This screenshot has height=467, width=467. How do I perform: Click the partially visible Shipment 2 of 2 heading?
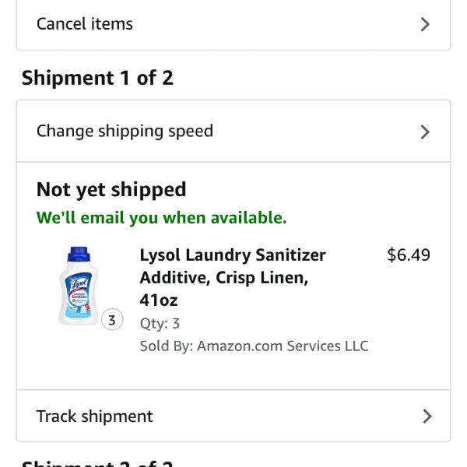click(x=97, y=463)
